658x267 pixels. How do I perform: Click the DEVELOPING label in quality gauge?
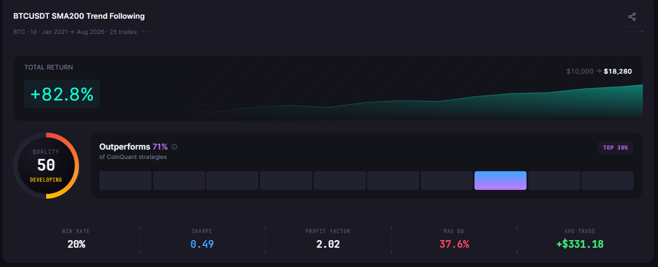(x=46, y=180)
